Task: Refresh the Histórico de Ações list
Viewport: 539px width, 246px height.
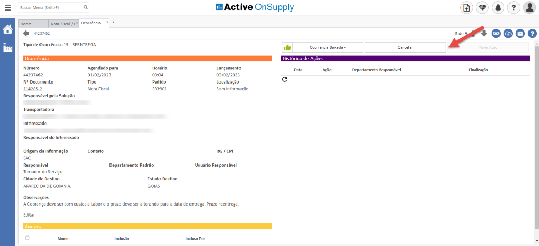Action: (x=285, y=79)
